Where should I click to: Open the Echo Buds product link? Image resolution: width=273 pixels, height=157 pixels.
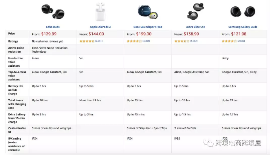point(53,27)
